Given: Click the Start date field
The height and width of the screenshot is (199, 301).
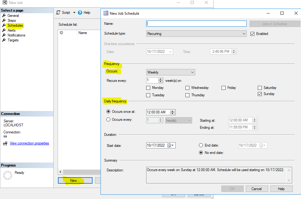Looking at the screenshot, I should coord(161,145).
